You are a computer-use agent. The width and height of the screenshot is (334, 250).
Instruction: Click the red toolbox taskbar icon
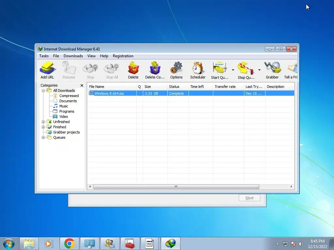130,243
